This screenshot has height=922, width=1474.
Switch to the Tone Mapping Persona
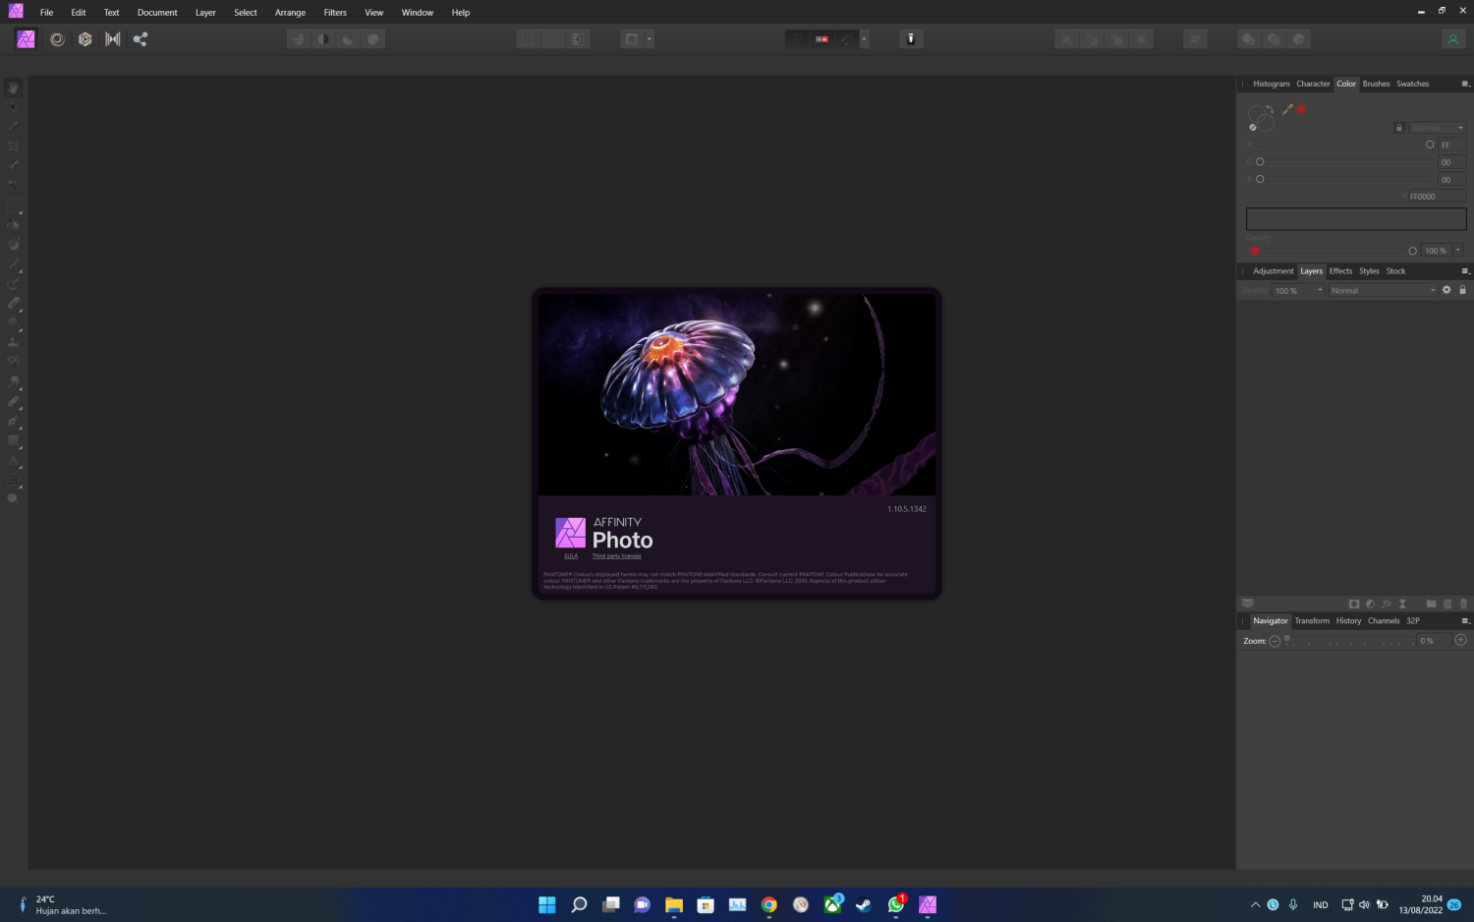[113, 39]
